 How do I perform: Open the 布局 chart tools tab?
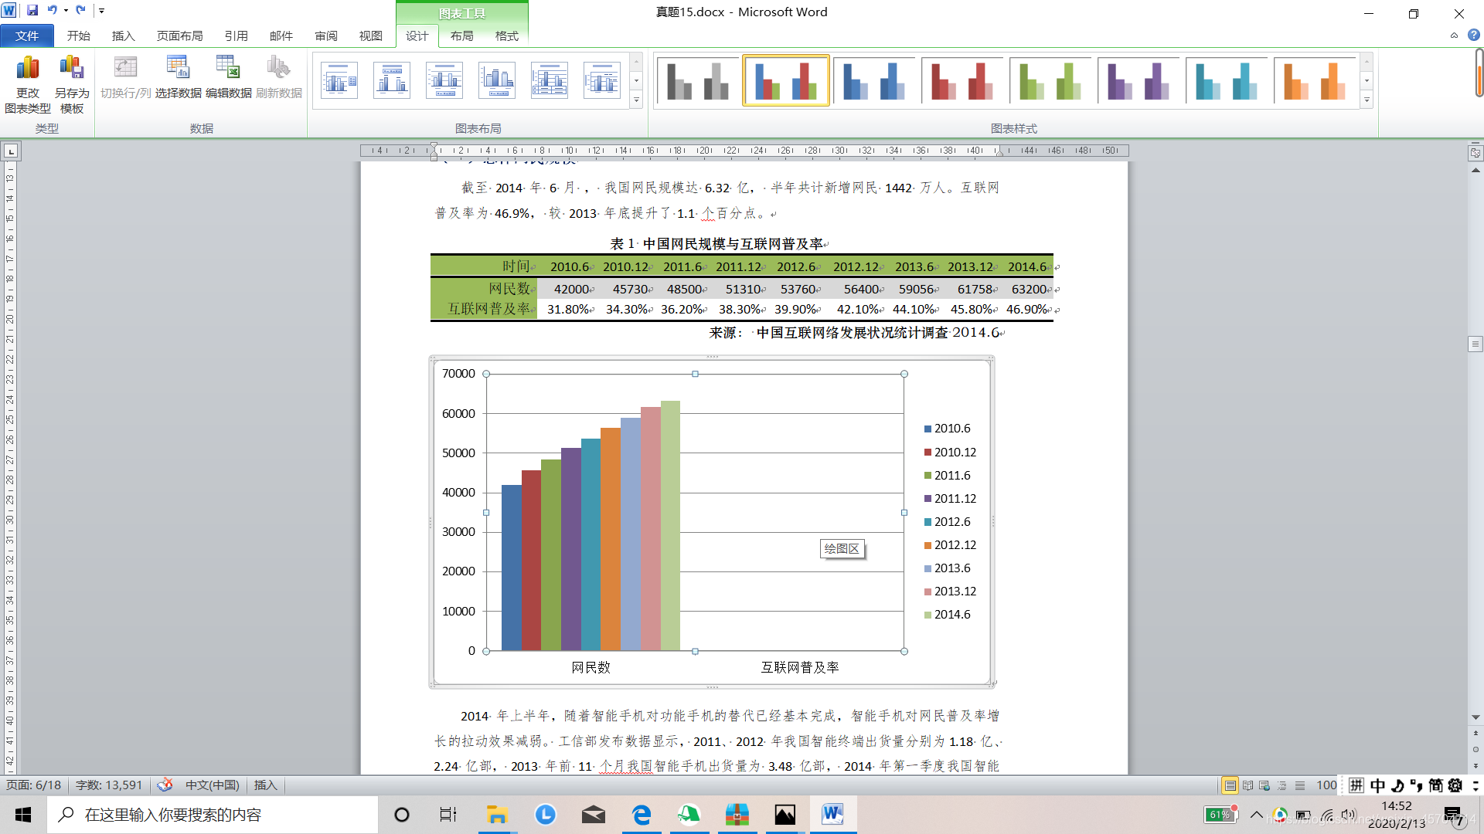tap(461, 36)
